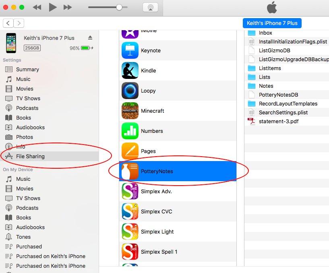Open Movies under On My Device

pos(49,189)
